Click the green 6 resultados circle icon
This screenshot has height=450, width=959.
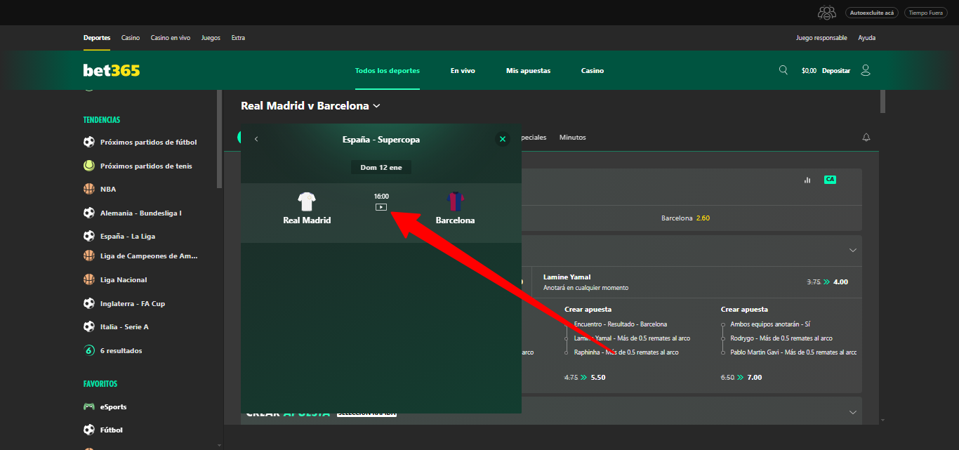(89, 350)
